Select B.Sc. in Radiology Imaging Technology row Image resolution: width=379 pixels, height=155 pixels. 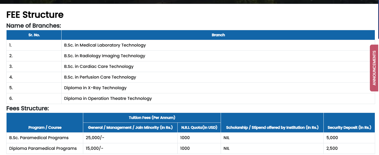[x=105, y=56]
